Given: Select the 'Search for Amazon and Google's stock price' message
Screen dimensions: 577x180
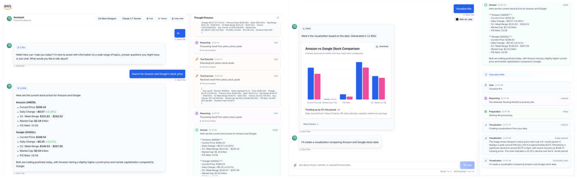Looking at the screenshot, I should (x=157, y=74).
